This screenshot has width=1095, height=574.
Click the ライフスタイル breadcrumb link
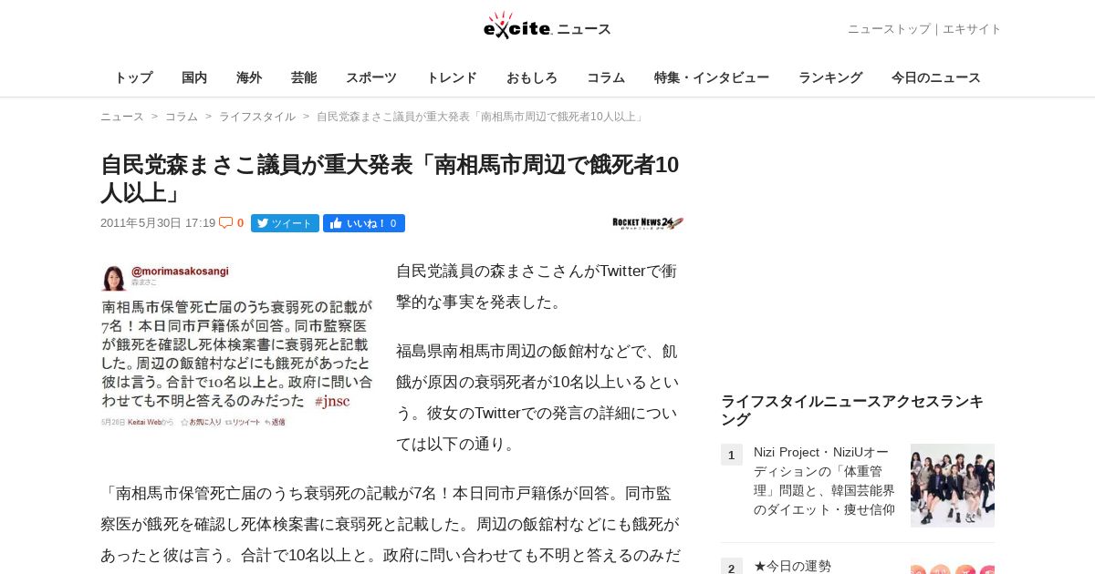point(257,117)
